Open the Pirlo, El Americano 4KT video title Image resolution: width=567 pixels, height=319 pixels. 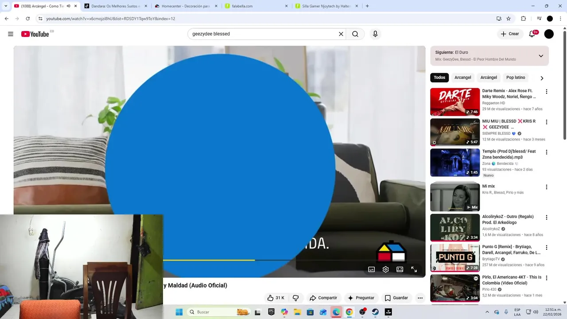pos(512,280)
